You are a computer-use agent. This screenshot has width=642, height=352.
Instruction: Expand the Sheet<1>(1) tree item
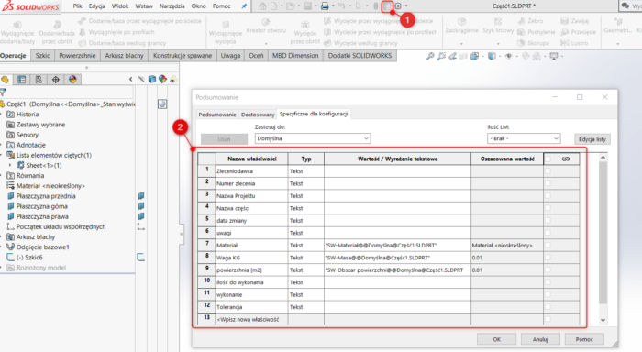(x=11, y=165)
